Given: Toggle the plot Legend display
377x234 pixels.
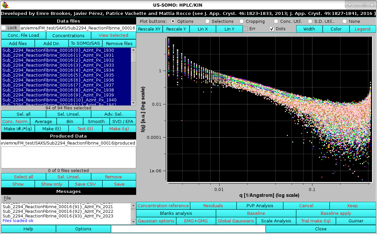Looking at the screenshot, I should tap(362, 29).
